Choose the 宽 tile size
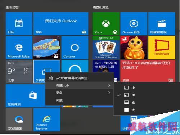The image size is (180, 135). click(x=147, y=102)
